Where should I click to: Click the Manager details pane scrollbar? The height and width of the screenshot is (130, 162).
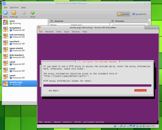[x=149, y=23]
